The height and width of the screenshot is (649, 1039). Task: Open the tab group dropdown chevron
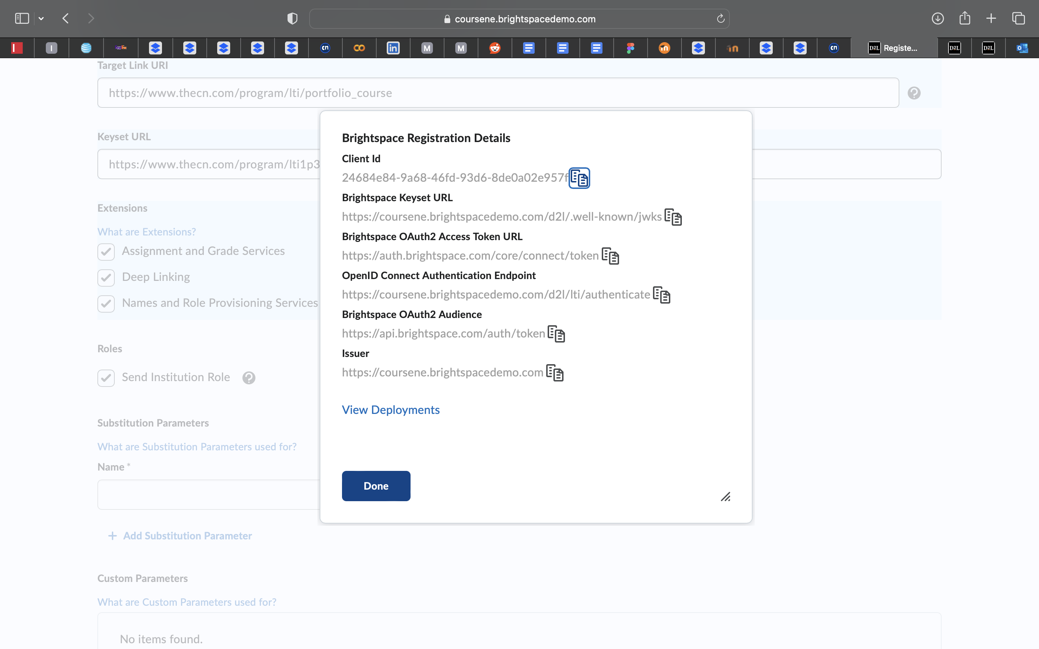[x=41, y=18]
